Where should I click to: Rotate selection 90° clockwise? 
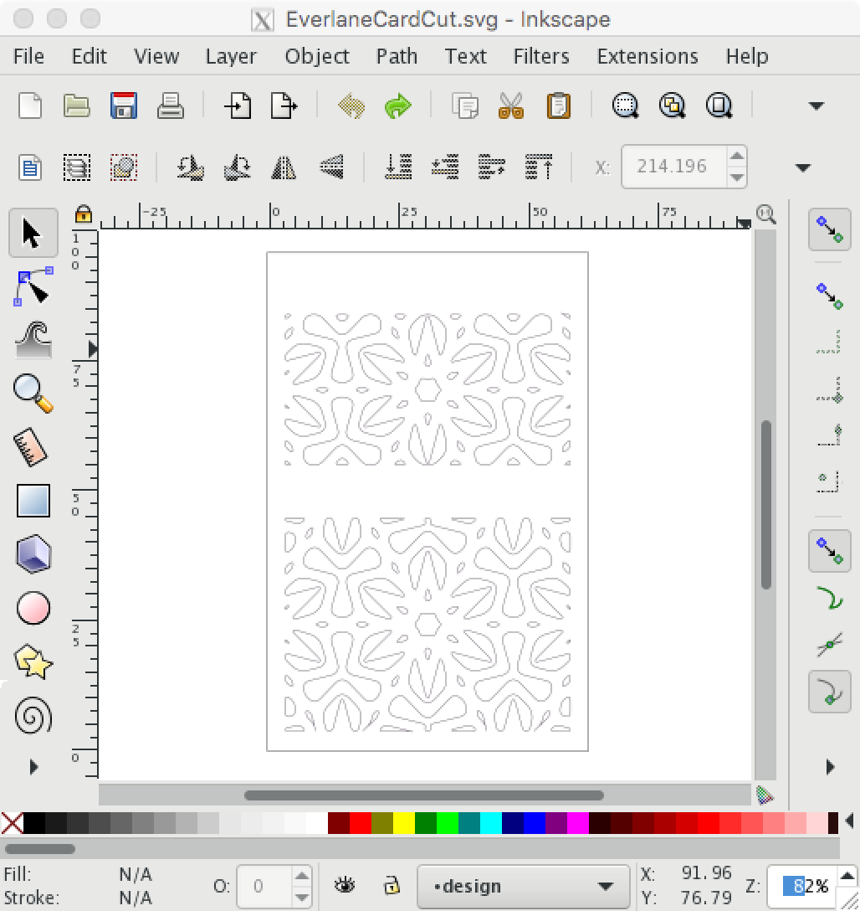238,168
